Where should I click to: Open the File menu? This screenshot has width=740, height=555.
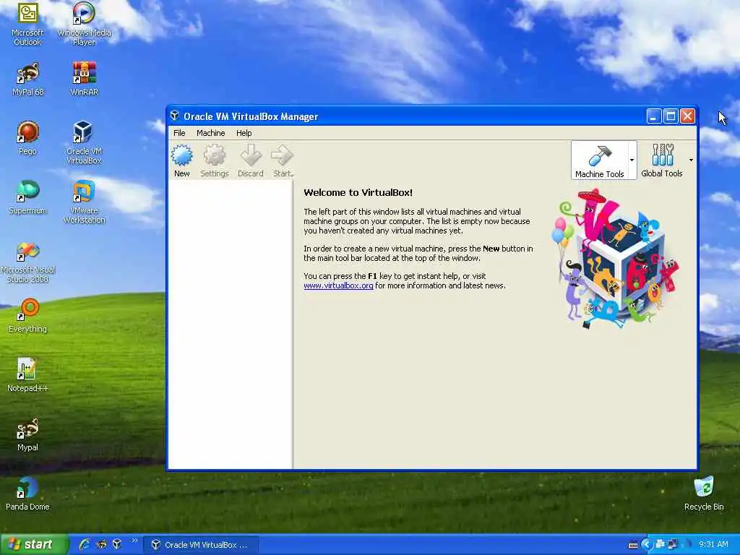coord(179,133)
